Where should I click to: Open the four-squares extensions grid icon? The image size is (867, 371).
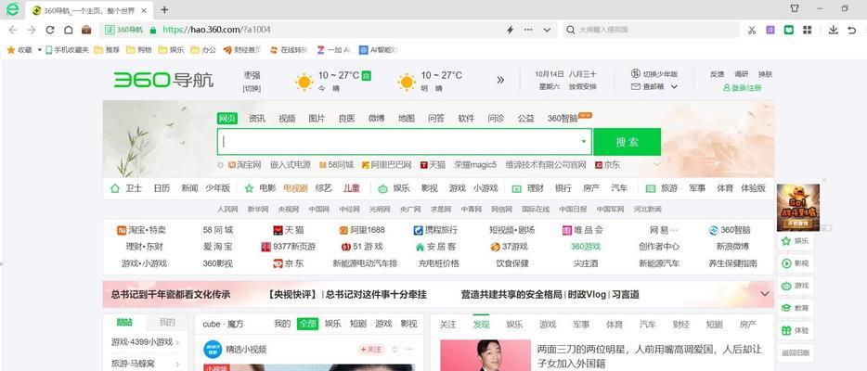(x=808, y=30)
